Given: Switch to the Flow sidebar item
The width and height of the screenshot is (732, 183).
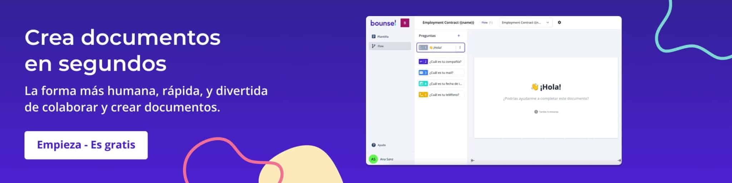Looking at the screenshot, I should click(x=380, y=46).
